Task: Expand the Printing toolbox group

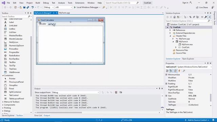Action: point(3,108)
